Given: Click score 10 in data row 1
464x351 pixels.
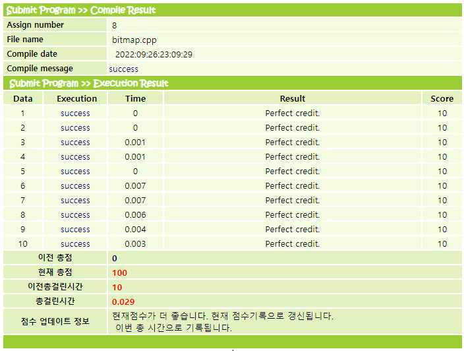Looking at the screenshot, I should click(x=442, y=113).
